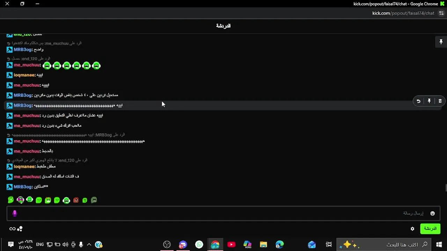Open chat settings gear icon
The image size is (447, 251).
pos(412,229)
